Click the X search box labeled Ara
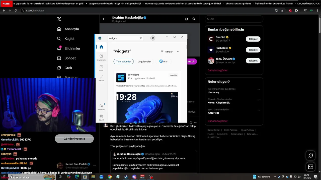Screen dimensions: 321x180 pyautogui.click(x=234, y=19)
